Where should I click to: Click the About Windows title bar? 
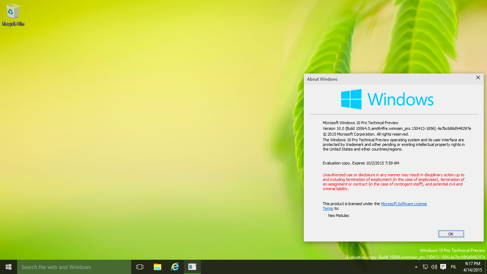click(374, 79)
